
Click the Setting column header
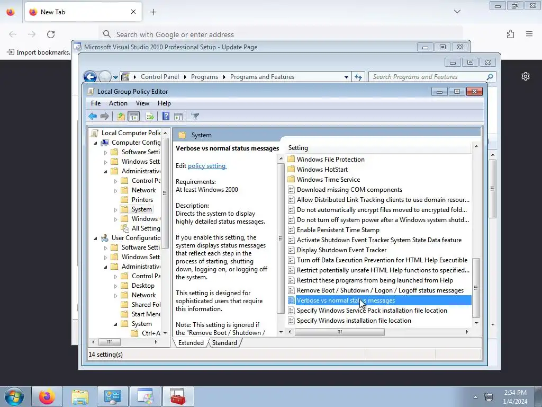click(x=378, y=148)
